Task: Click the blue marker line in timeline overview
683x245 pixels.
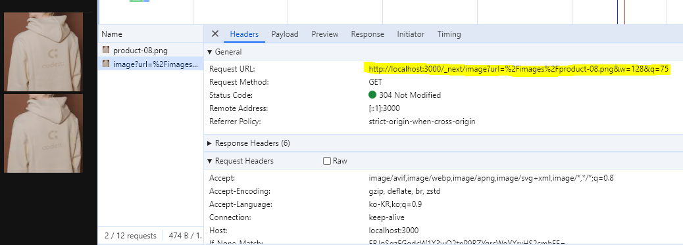Action: coord(618,12)
